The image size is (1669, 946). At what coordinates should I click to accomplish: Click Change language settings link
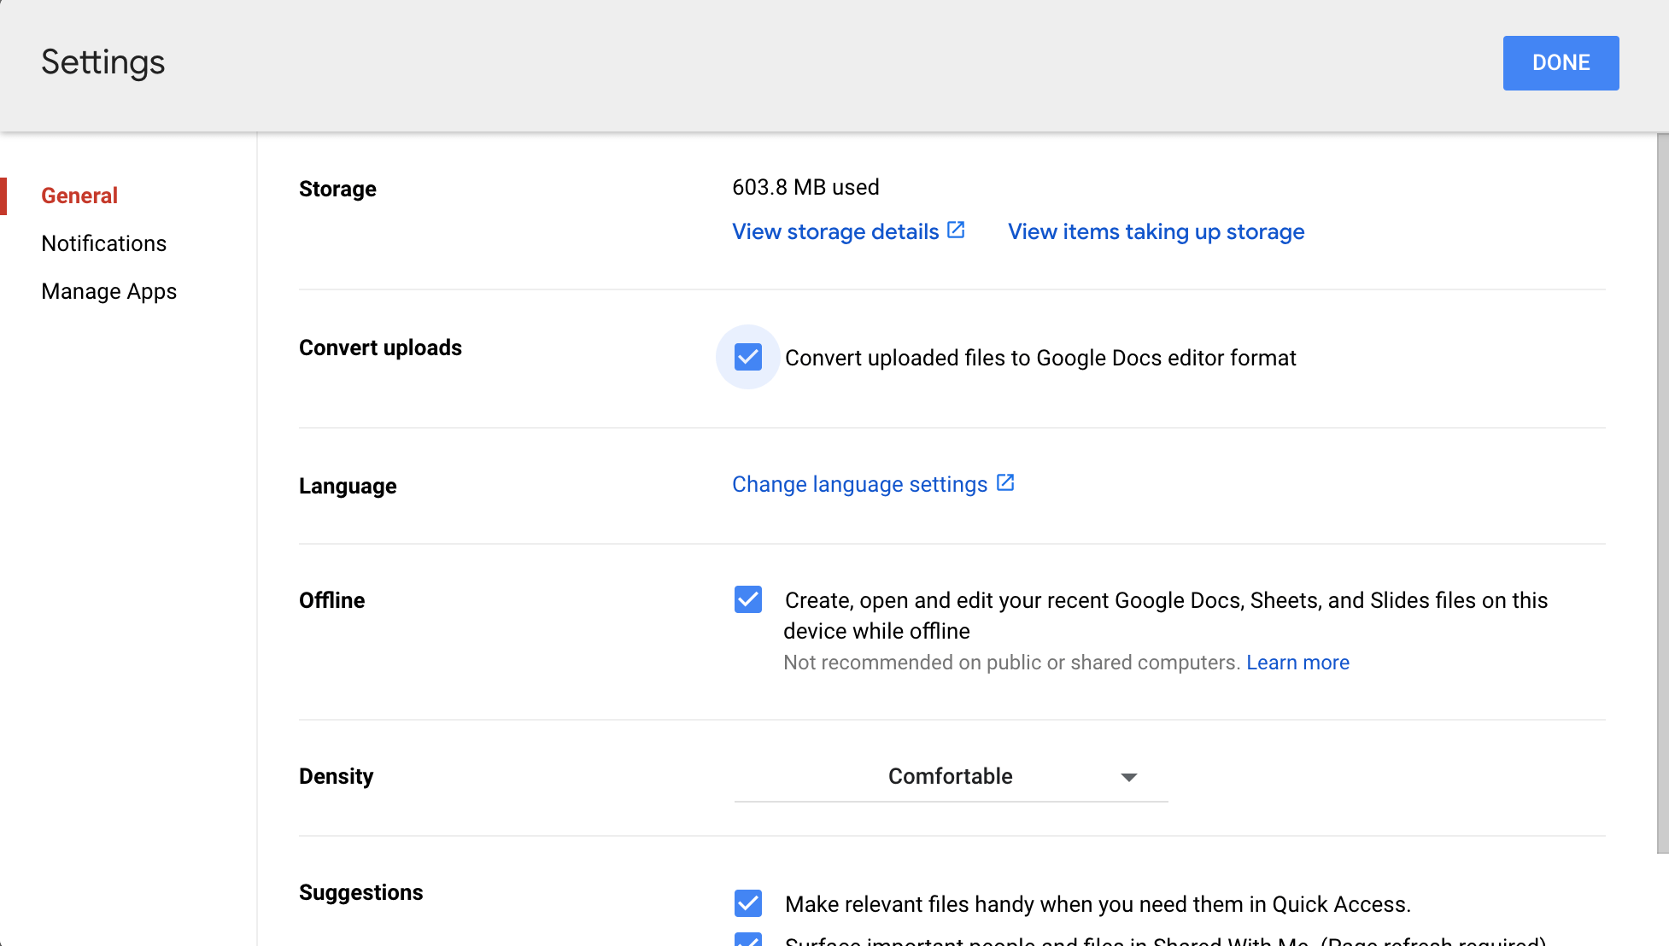point(872,483)
